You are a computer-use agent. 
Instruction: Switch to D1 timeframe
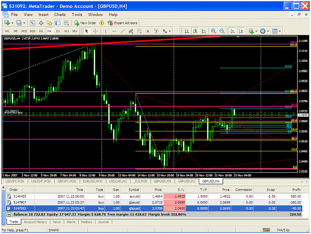tap(58, 31)
